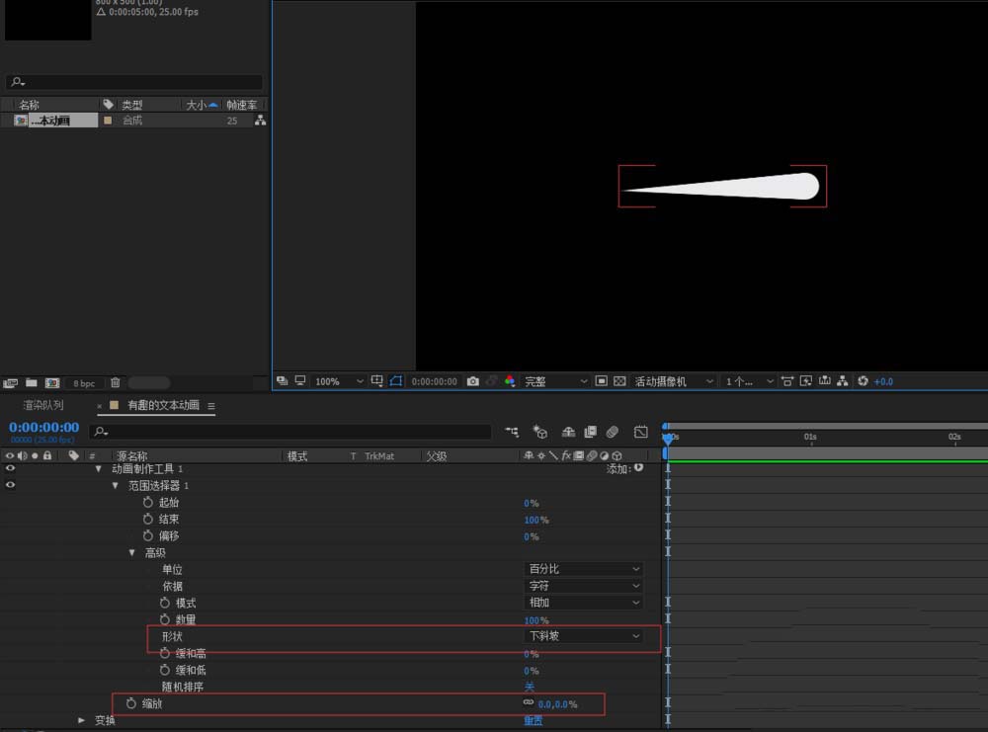
Task: Click the 重置 (Reset) link for Transform
Action: [533, 720]
